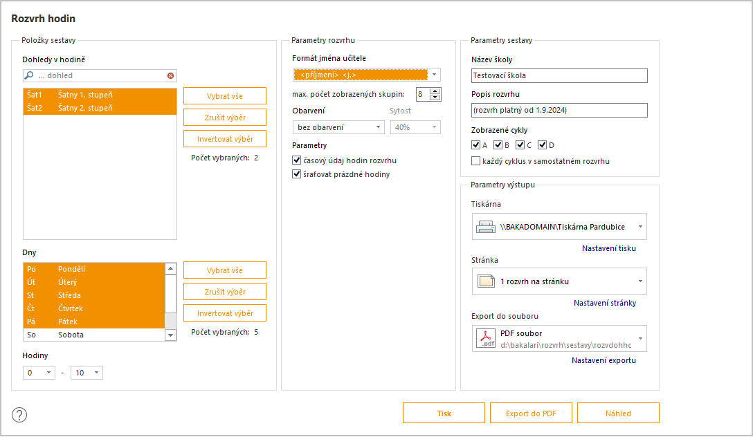The image size is (753, 437).
Task: Uncheck šrafovat prázdné hodiny
Action: click(x=297, y=174)
